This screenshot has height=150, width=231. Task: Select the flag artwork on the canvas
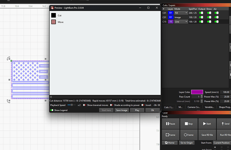coord(30,80)
